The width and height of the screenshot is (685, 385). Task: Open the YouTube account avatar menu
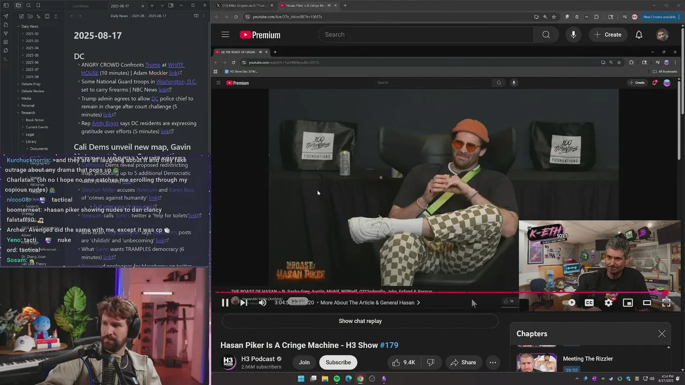click(x=663, y=35)
